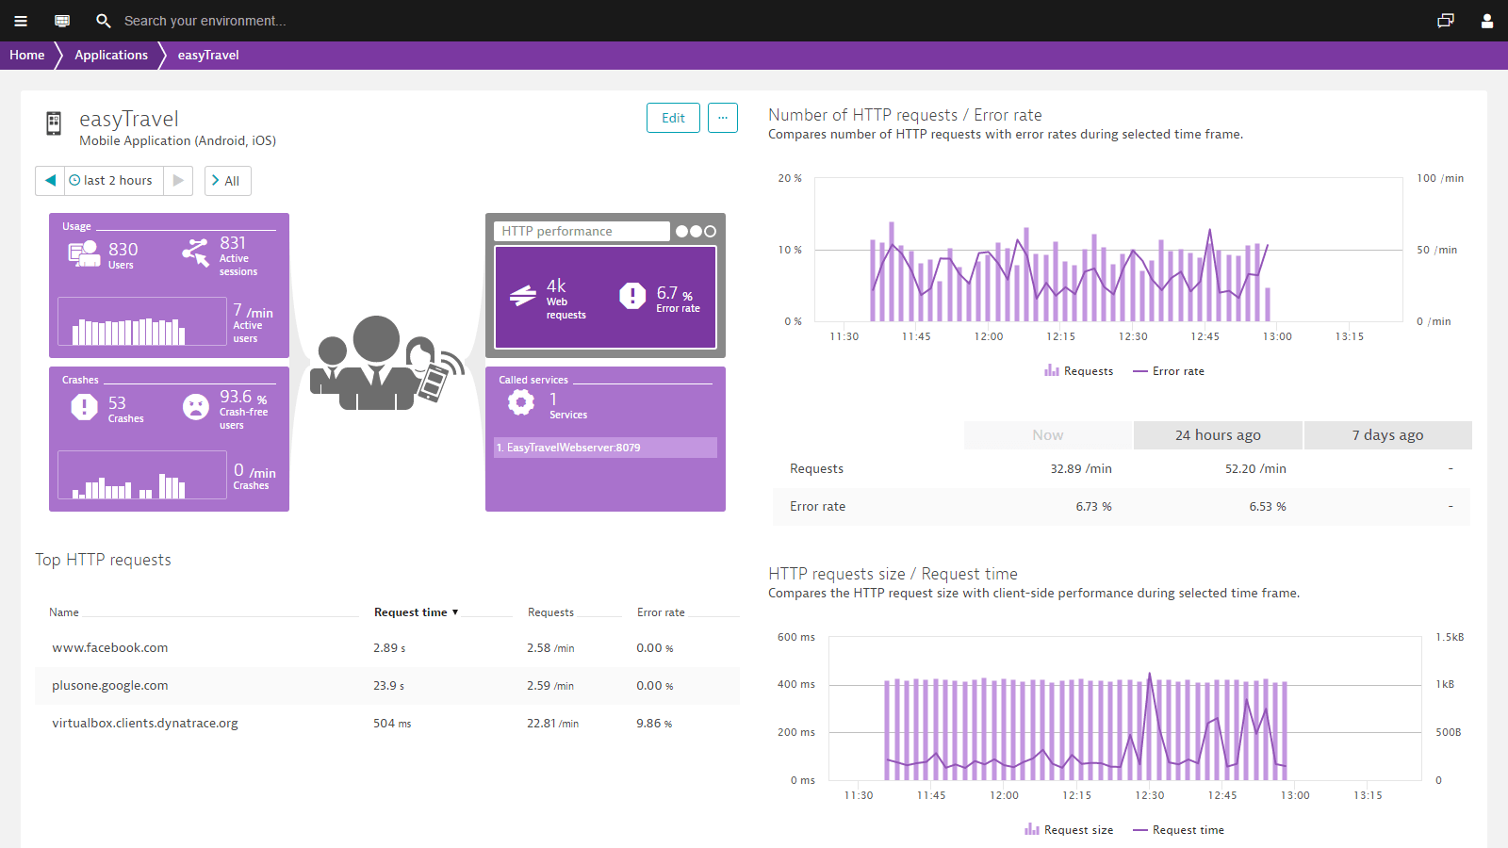
Task: Click the search magnifier icon
Action: coord(104,20)
